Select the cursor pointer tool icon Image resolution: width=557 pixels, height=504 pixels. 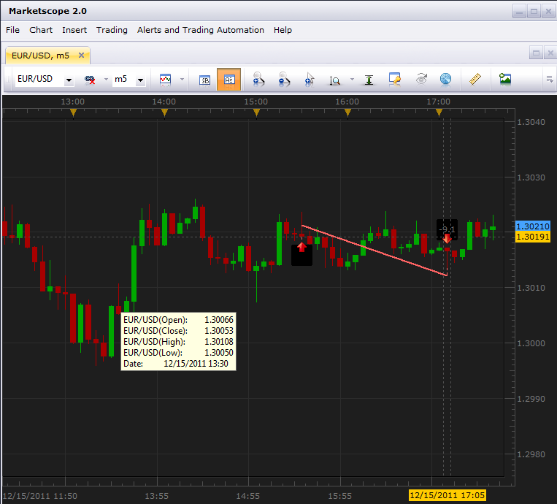(310, 79)
